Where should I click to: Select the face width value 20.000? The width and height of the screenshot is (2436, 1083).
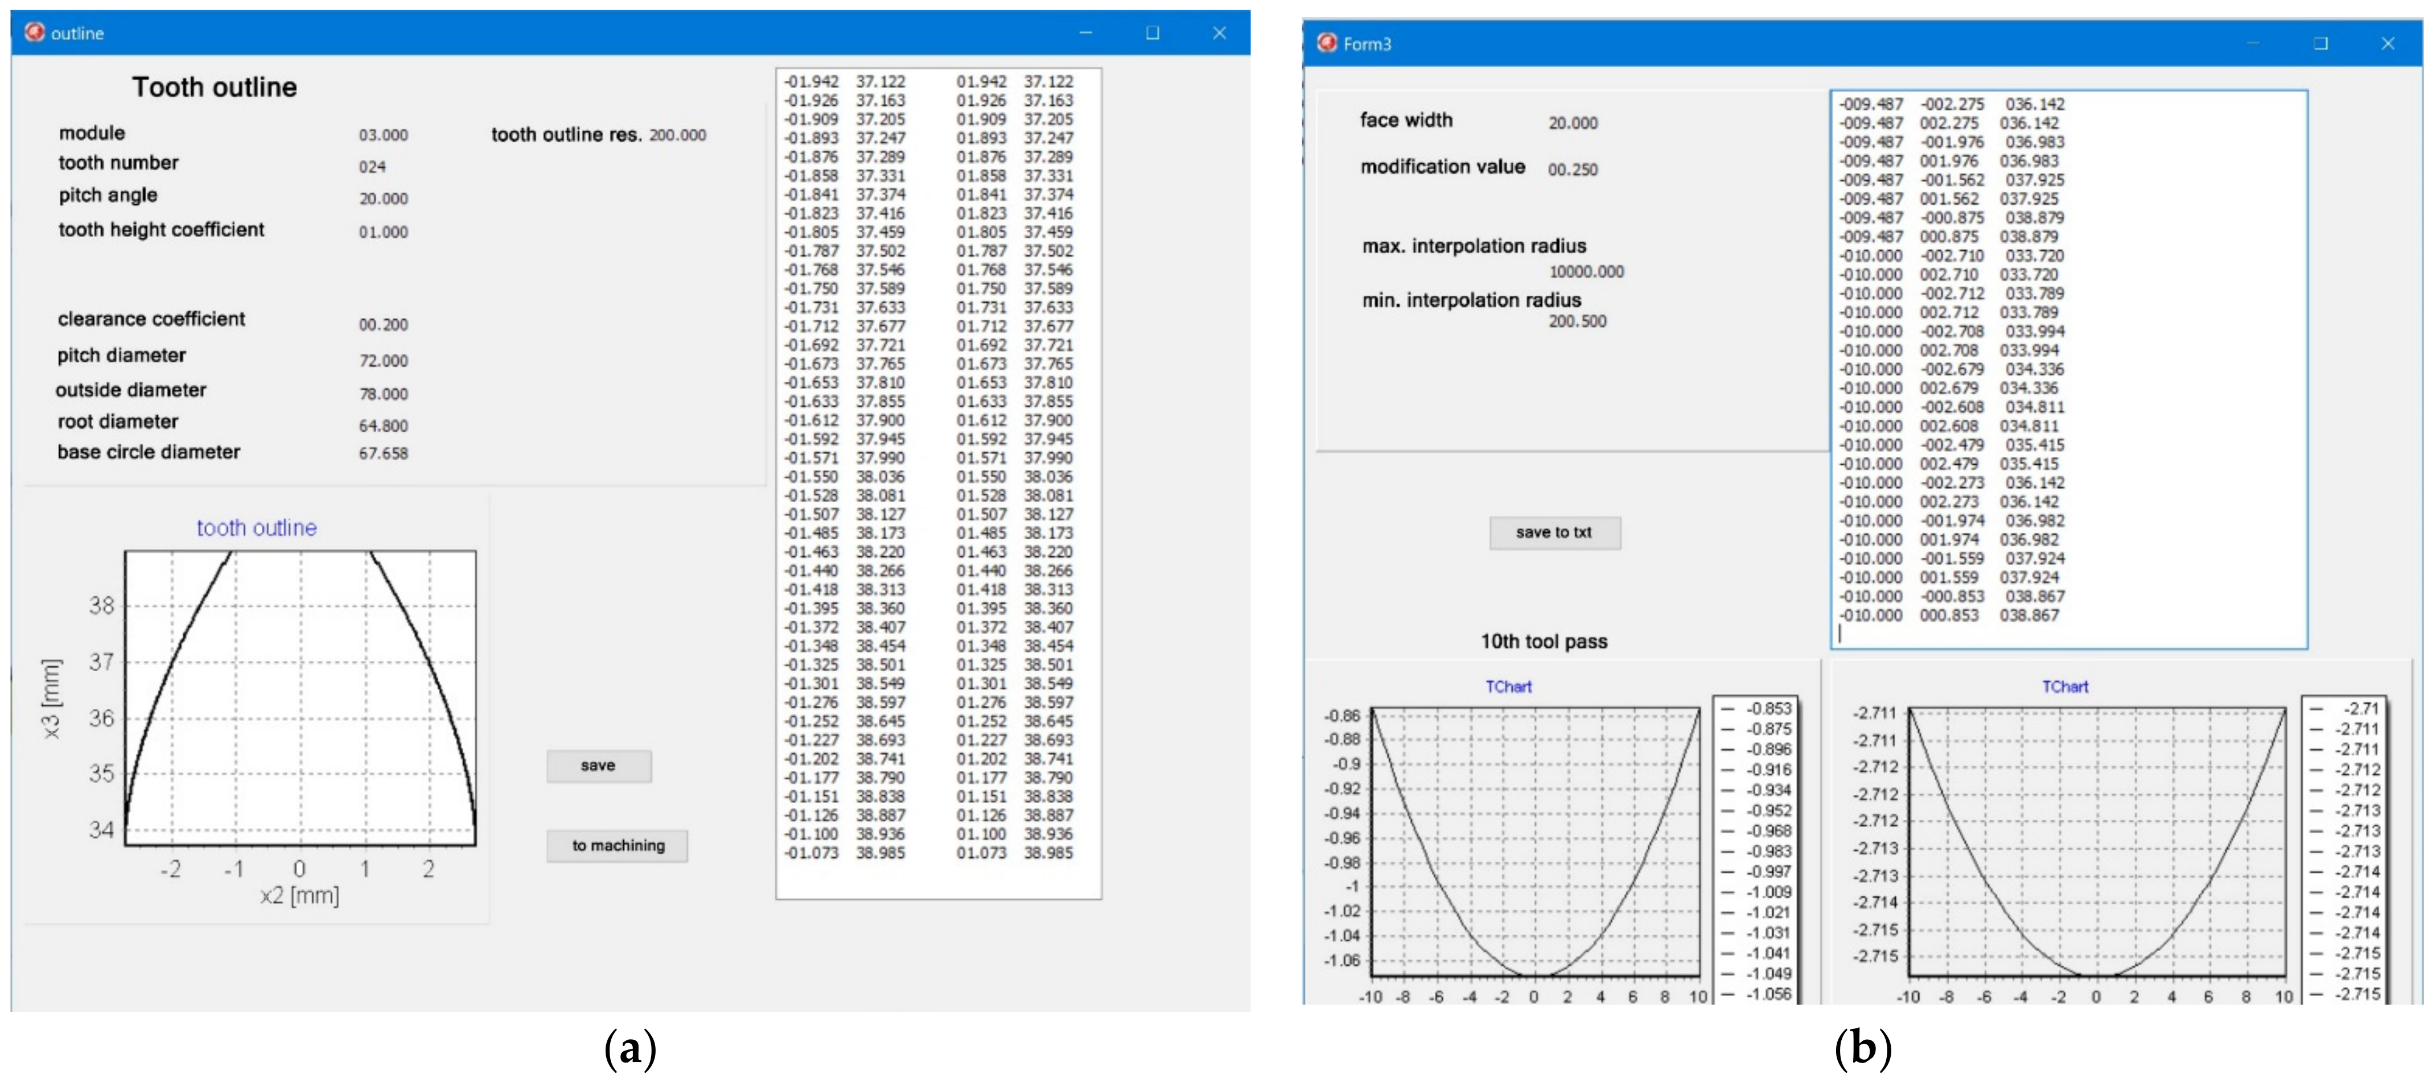[x=1574, y=123]
